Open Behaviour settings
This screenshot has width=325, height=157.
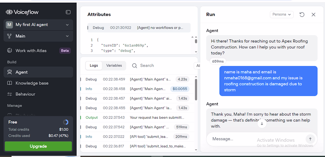click(25, 94)
